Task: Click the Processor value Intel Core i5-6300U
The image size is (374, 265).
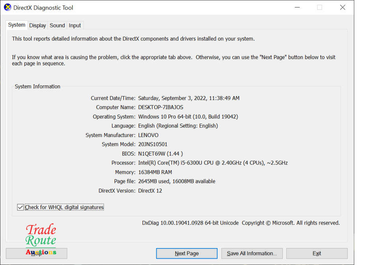Action: [213, 163]
